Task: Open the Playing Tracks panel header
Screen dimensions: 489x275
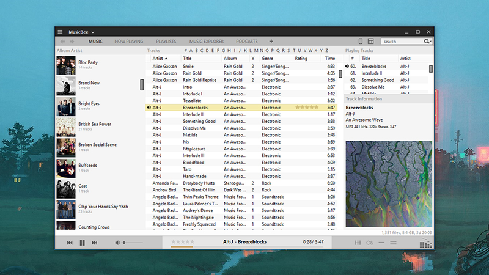Action: (389, 51)
